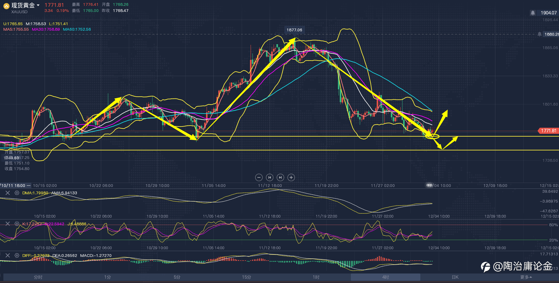Jump to previous candles with skip-back icon
The image size is (559, 283).
click(270, 177)
